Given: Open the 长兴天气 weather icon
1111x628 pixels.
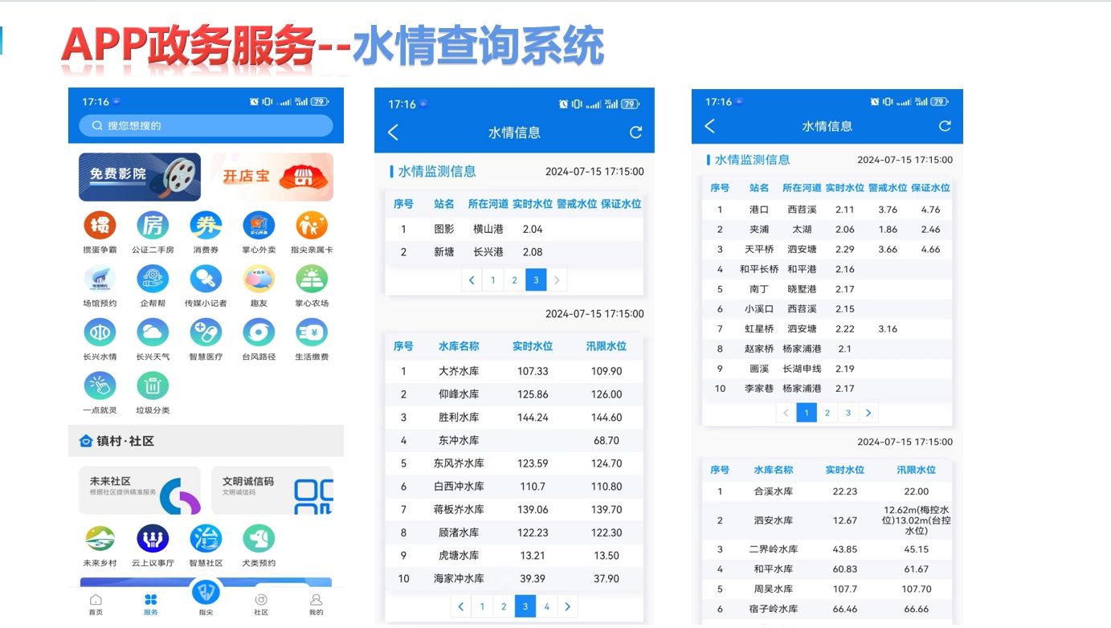Looking at the screenshot, I should (x=153, y=332).
